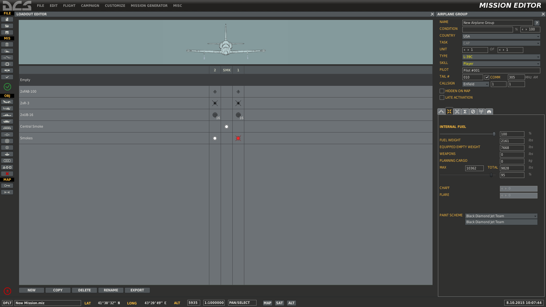Open the briefing clipboard icon
The height and width of the screenshot is (307, 546).
[x=7, y=44]
